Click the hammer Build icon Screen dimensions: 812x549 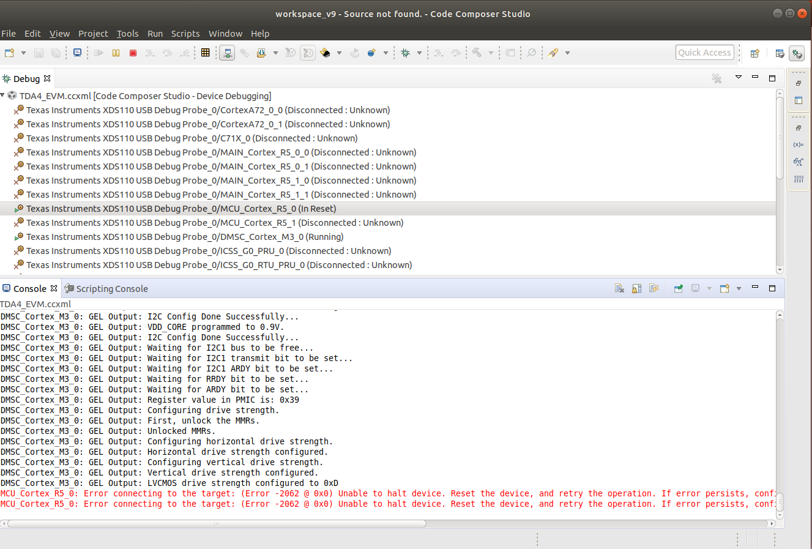coord(477,53)
